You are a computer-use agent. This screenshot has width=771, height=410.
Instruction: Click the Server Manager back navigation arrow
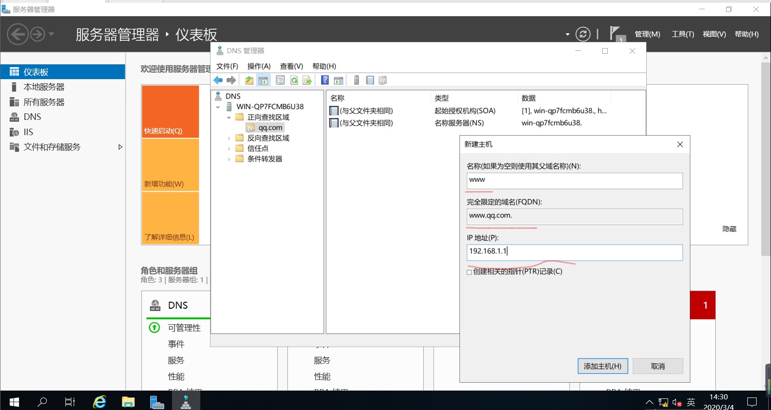click(x=18, y=34)
